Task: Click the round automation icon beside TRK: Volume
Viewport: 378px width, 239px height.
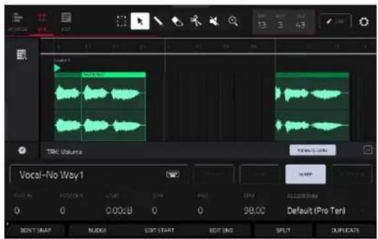Action: pyautogui.click(x=22, y=151)
